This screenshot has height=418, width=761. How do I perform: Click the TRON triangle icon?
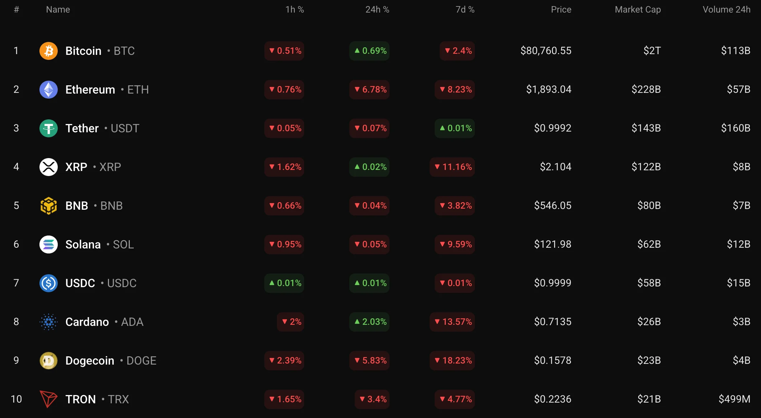point(48,399)
